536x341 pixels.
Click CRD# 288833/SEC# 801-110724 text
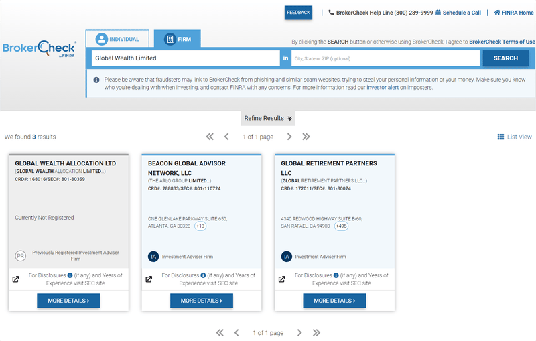184,188
